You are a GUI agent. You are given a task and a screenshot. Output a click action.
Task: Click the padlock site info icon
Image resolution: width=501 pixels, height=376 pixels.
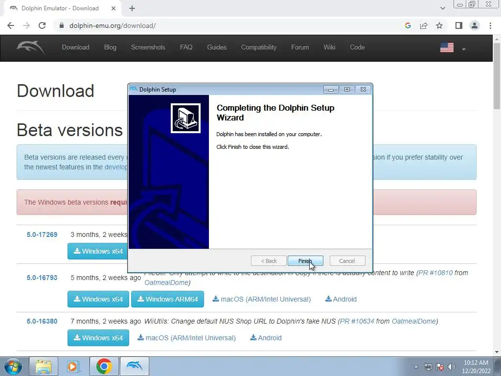point(62,25)
